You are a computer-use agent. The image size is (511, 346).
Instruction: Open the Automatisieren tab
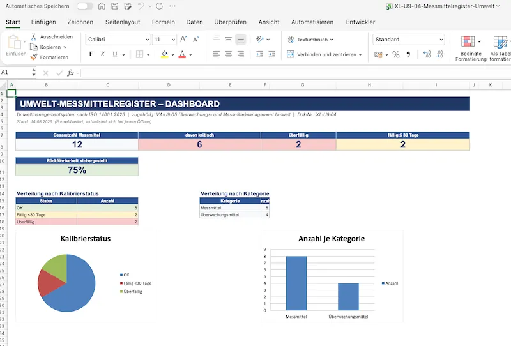click(x=312, y=22)
